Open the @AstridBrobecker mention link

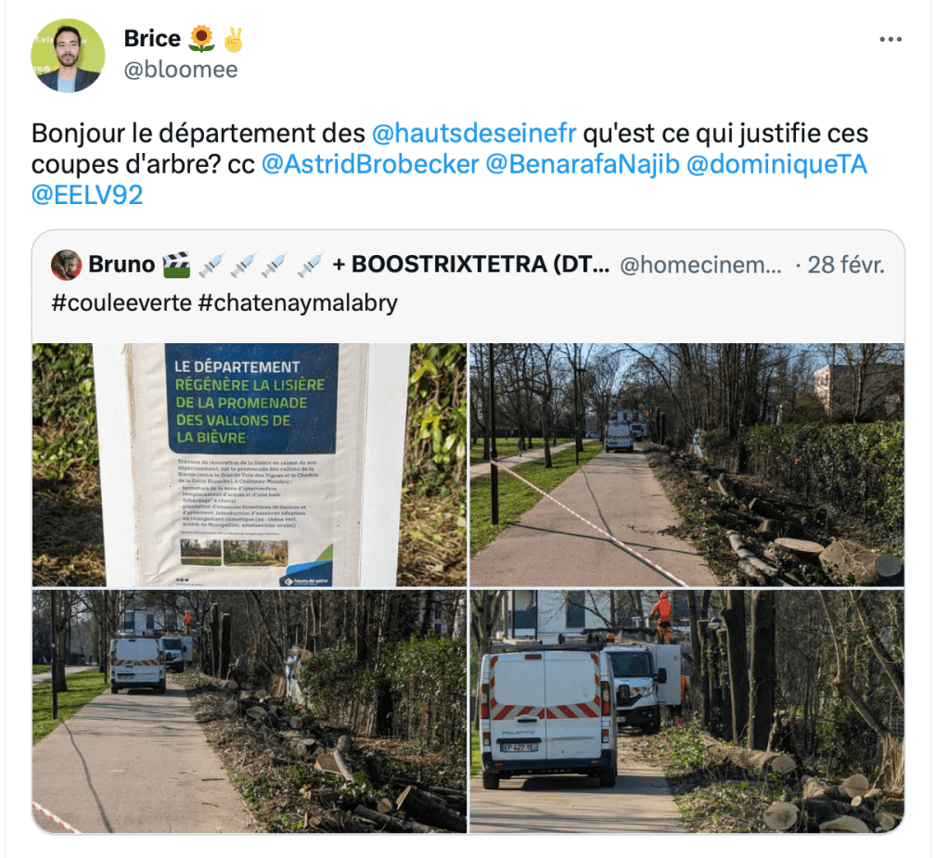pos(370,164)
